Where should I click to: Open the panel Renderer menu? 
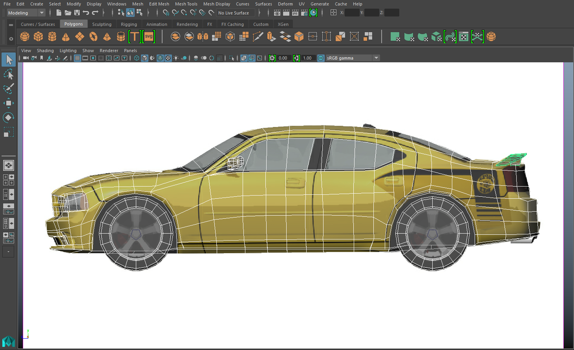click(x=109, y=51)
